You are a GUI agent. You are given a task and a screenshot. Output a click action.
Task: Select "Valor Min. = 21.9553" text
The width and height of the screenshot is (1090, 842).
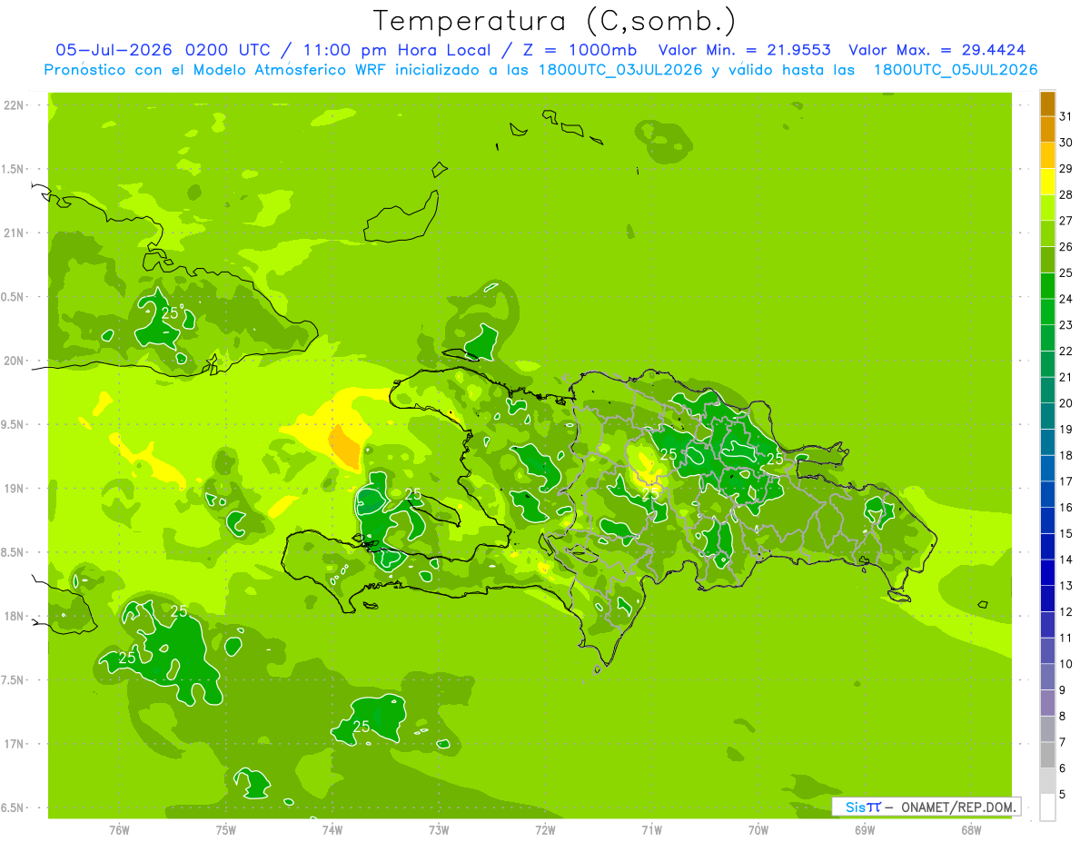coord(744,50)
